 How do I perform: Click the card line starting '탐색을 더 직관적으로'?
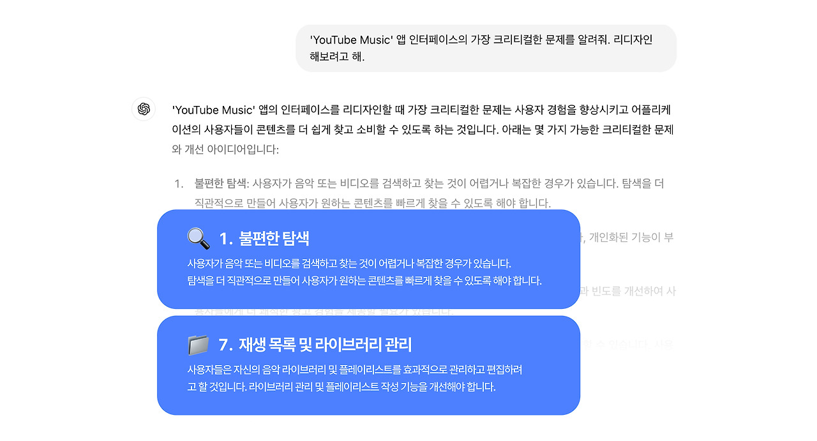(x=364, y=281)
